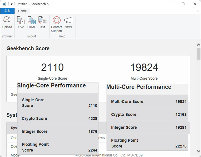Close the Geekbench 5 window
This screenshot has width=201, height=157.
(195, 4)
